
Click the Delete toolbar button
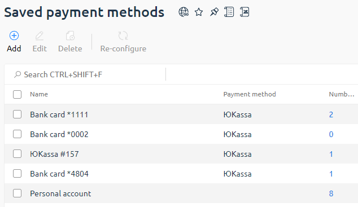click(70, 42)
